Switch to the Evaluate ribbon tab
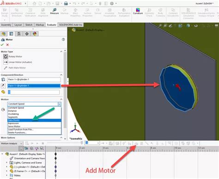The width and height of the screenshot is (219, 179). (51, 25)
